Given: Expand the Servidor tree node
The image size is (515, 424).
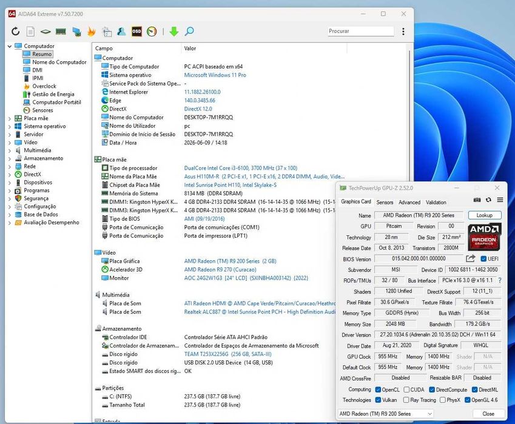Looking at the screenshot, I should click(10, 135).
